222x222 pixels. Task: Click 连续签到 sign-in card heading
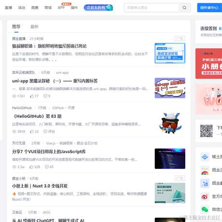point(208,28)
